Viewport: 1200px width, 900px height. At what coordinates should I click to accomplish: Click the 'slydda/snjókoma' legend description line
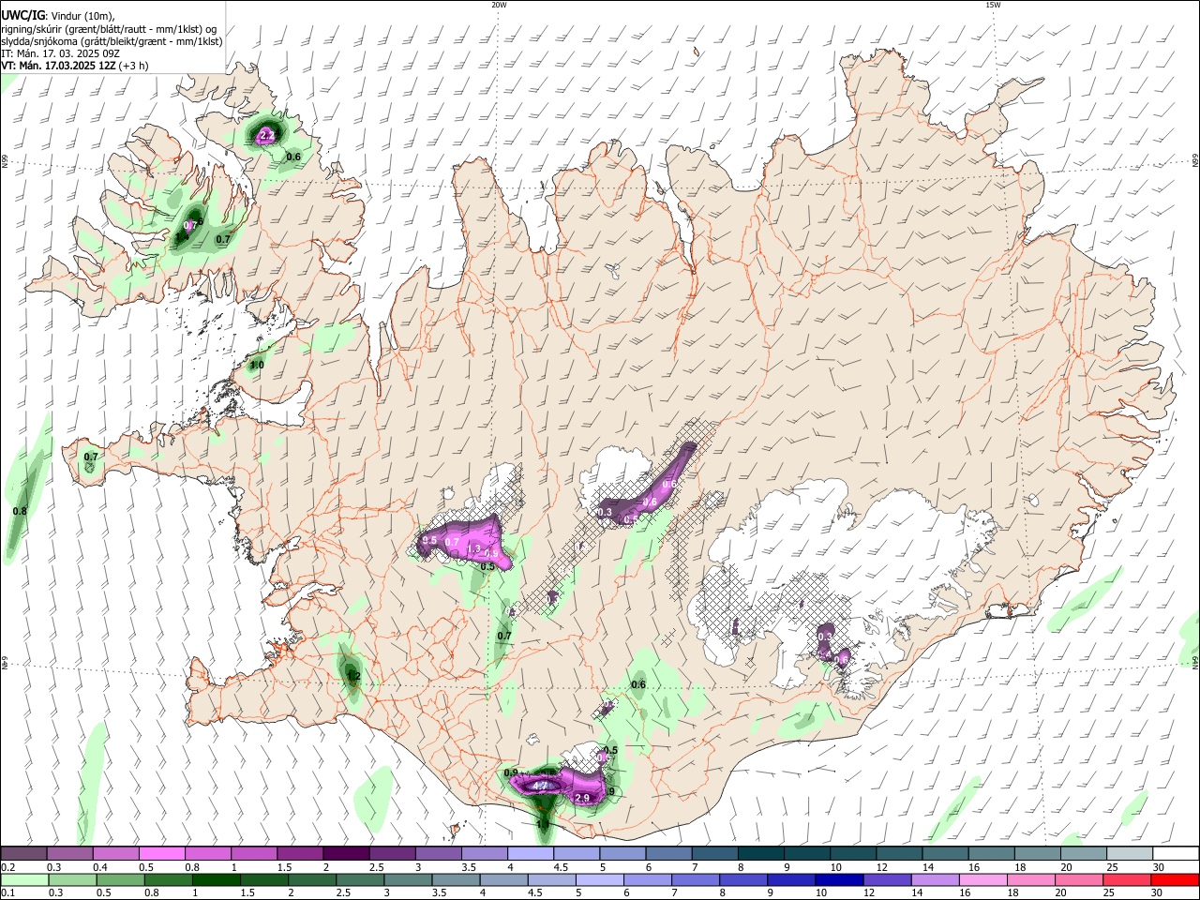pyautogui.click(x=112, y=41)
